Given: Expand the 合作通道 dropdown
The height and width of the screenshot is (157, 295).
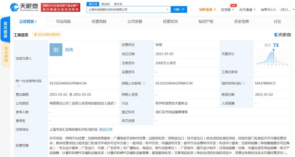Looking at the screenshot, I should (x=247, y=10).
